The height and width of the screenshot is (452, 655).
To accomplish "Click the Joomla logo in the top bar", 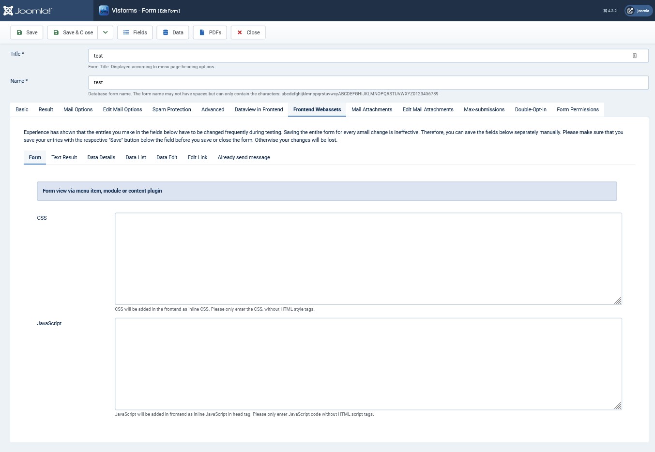I will click(x=28, y=10).
